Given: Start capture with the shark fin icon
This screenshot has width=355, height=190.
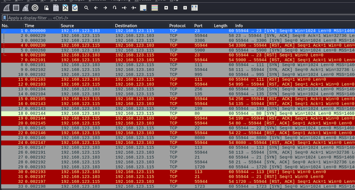Looking at the screenshot, I should pos(7,8).
